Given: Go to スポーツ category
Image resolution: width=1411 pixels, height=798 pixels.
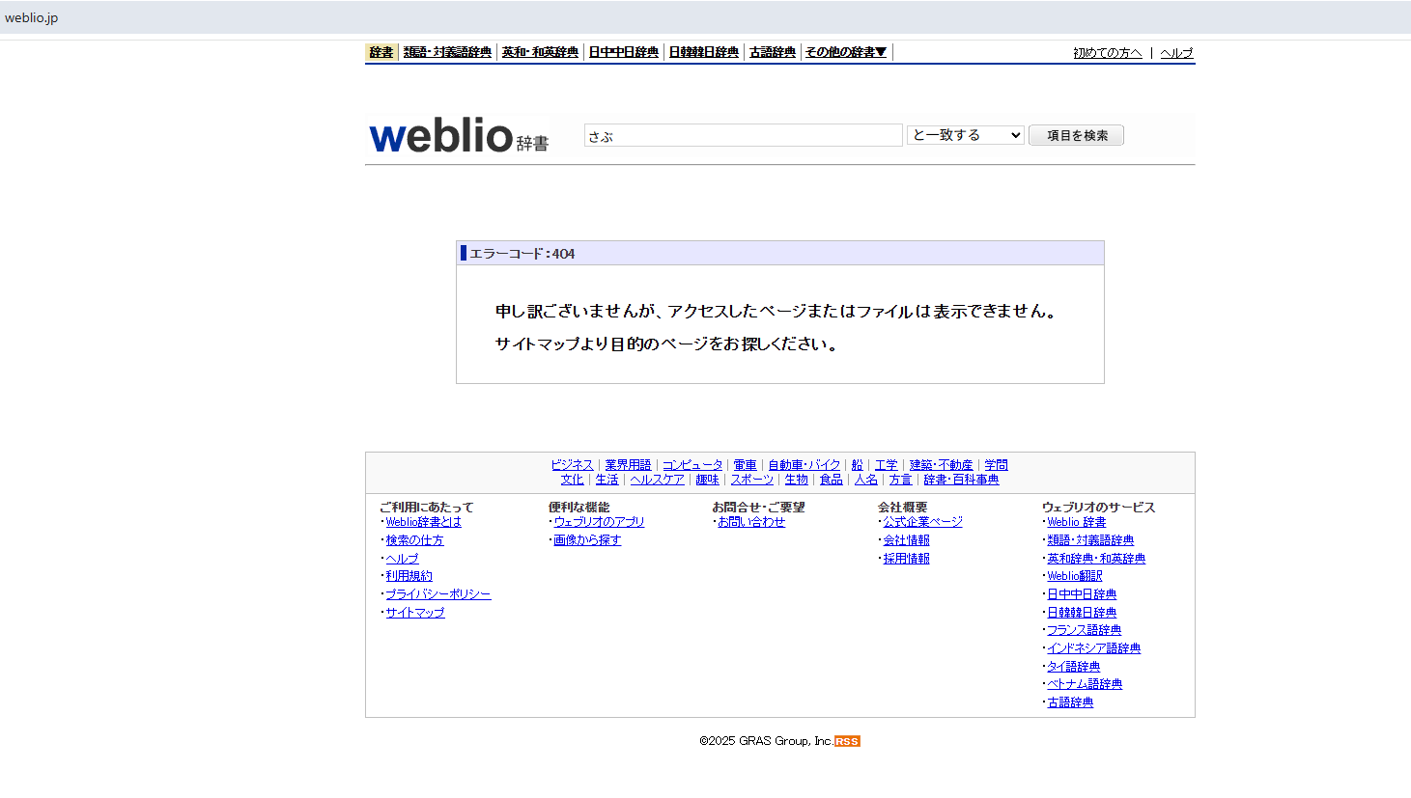Looking at the screenshot, I should pyautogui.click(x=752, y=480).
